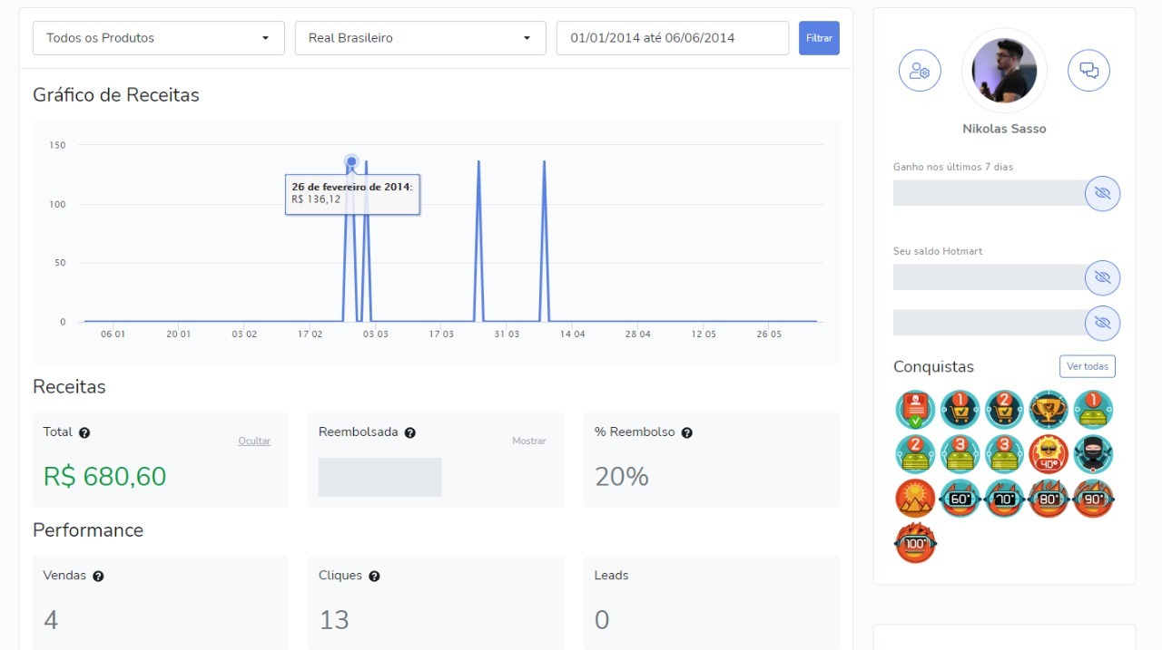Click the help icon next to Vendas

tap(98, 577)
